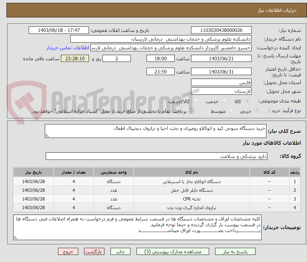Toggle the Islamic treasury payment checkbox
The image size is (307, 262).
192,110
